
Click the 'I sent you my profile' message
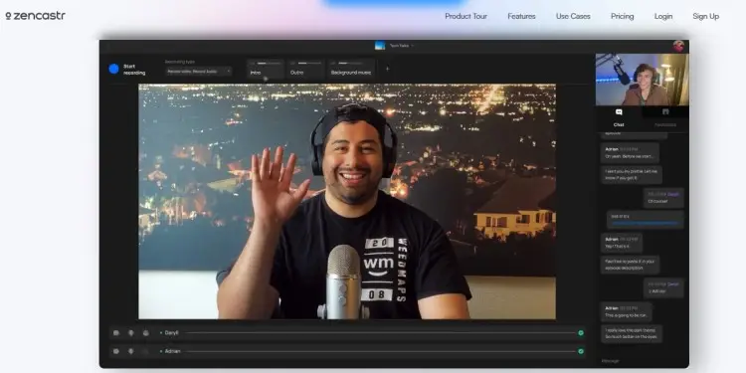(631, 175)
